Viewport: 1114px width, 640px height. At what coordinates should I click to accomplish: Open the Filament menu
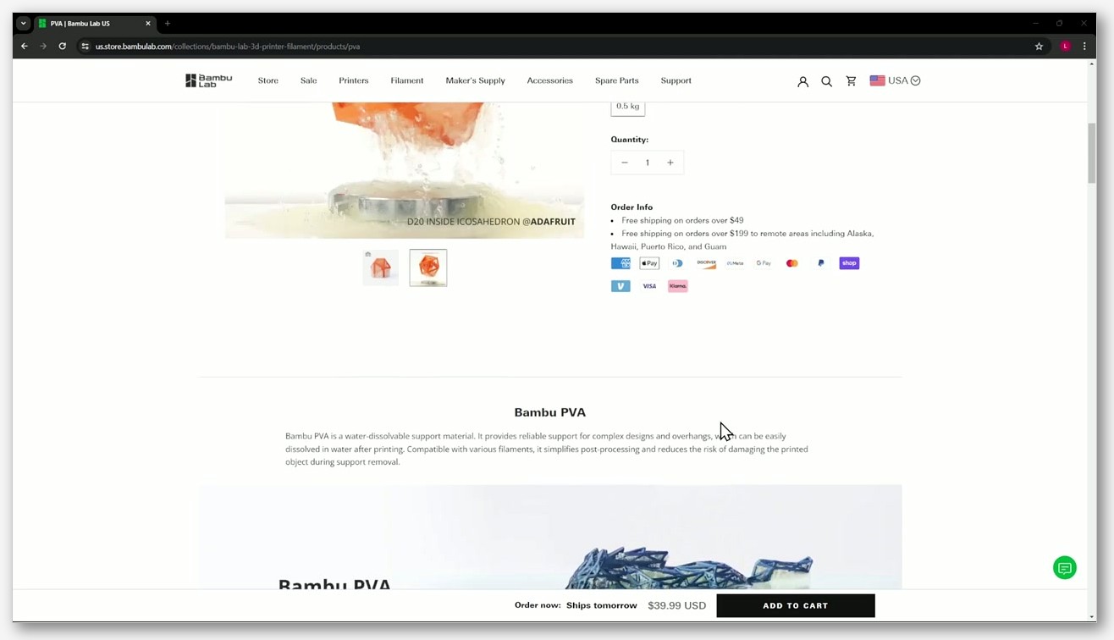tap(407, 80)
